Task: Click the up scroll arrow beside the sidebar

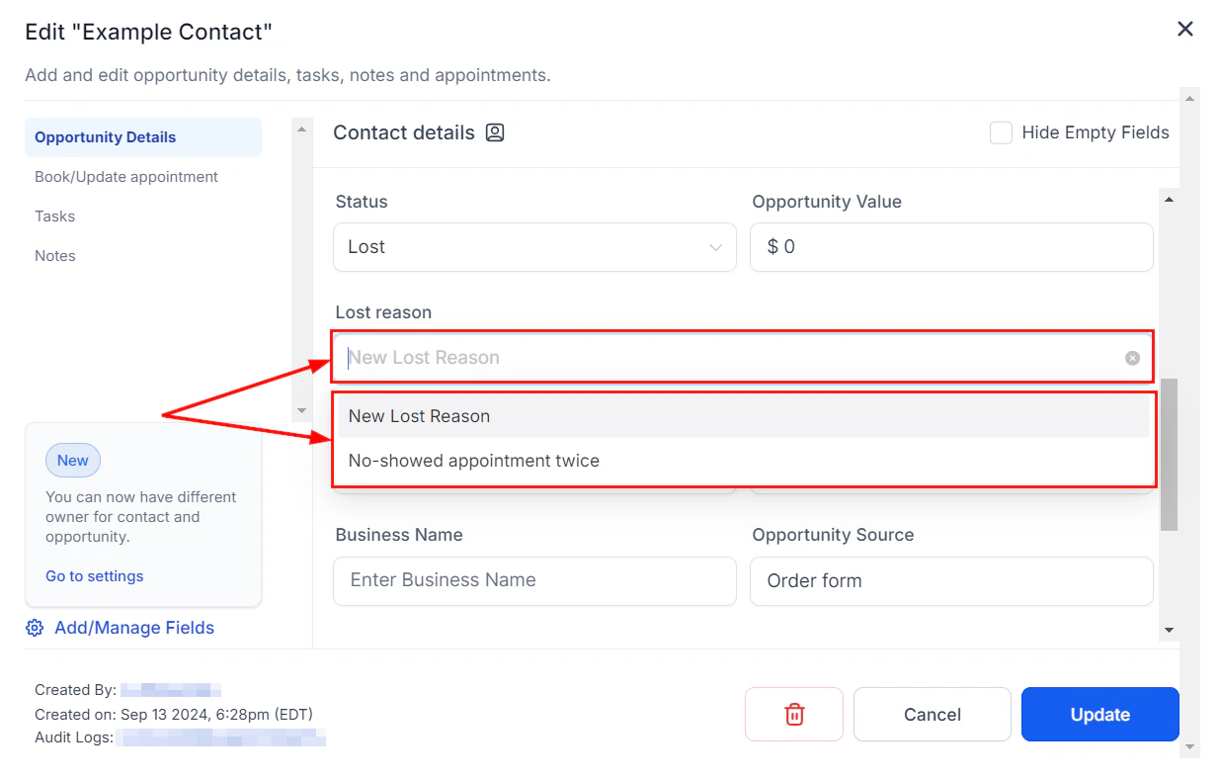Action: 301,129
